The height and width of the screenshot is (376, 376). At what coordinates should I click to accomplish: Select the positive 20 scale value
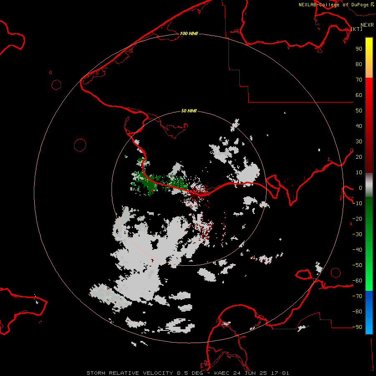[x=359, y=157]
